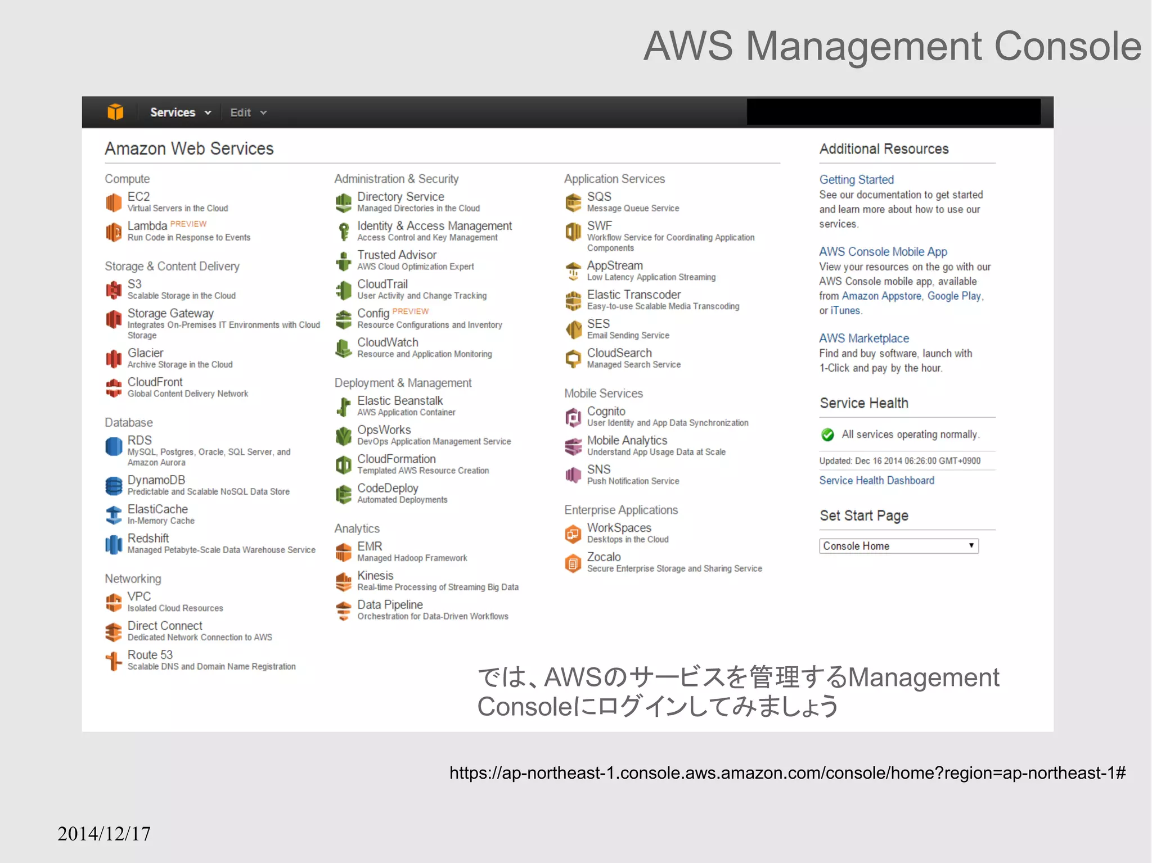
Task: Click the RDS database icon
Action: pos(114,446)
